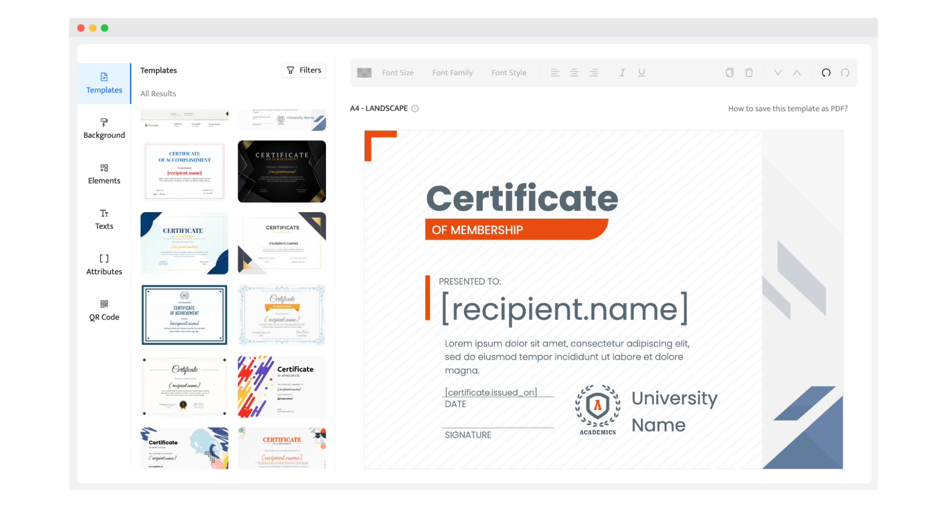Select the navy corner Certificate of Achievement template
Image resolution: width=947 pixels, height=508 pixels.
184,243
